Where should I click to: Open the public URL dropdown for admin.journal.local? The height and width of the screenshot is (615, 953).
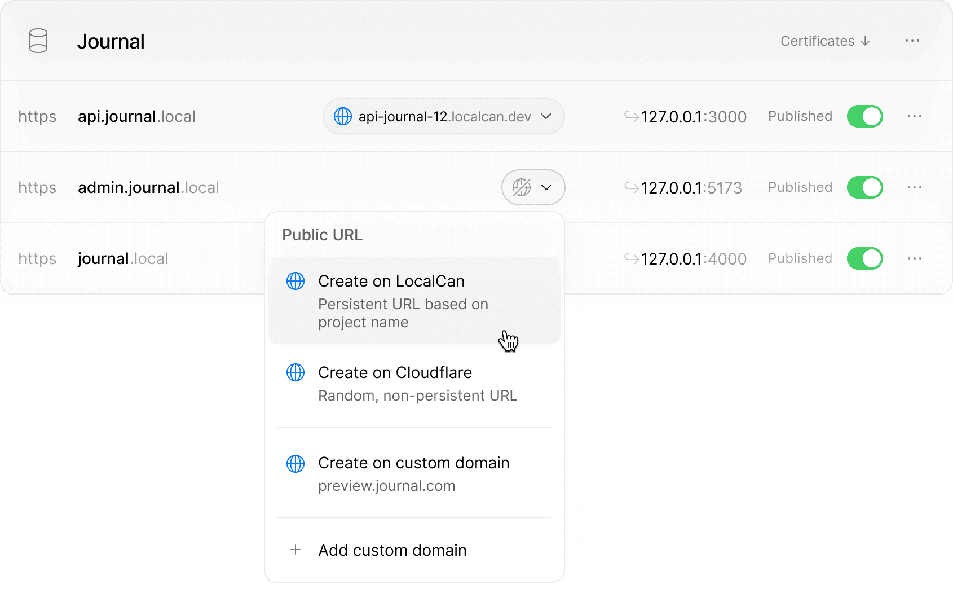point(546,187)
